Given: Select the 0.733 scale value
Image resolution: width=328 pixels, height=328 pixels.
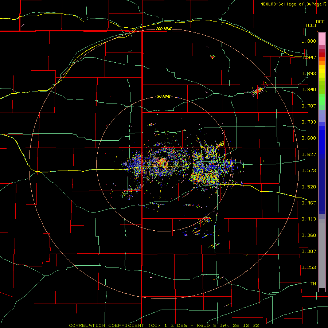Looking at the screenshot, I should coord(309,122).
